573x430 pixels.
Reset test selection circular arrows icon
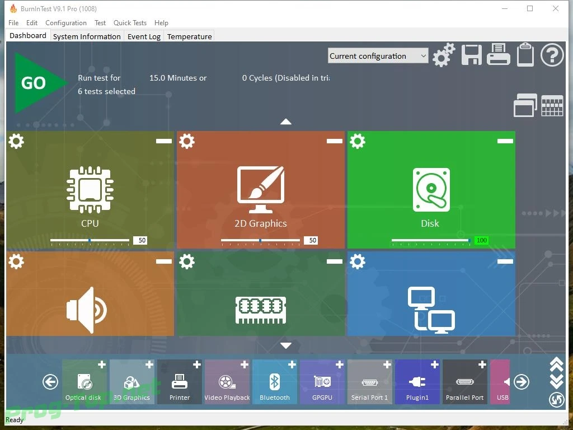click(x=557, y=399)
